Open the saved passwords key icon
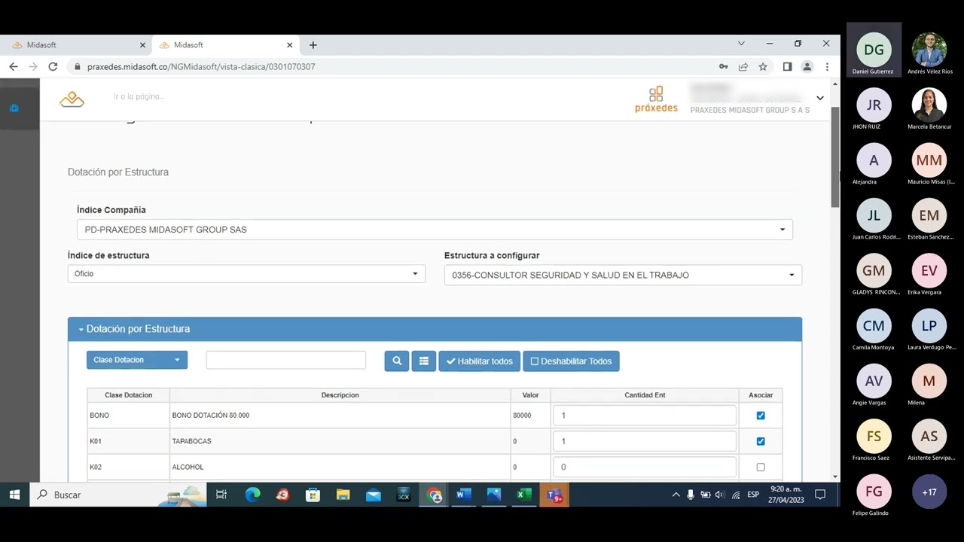This screenshot has height=542, width=964. point(724,66)
